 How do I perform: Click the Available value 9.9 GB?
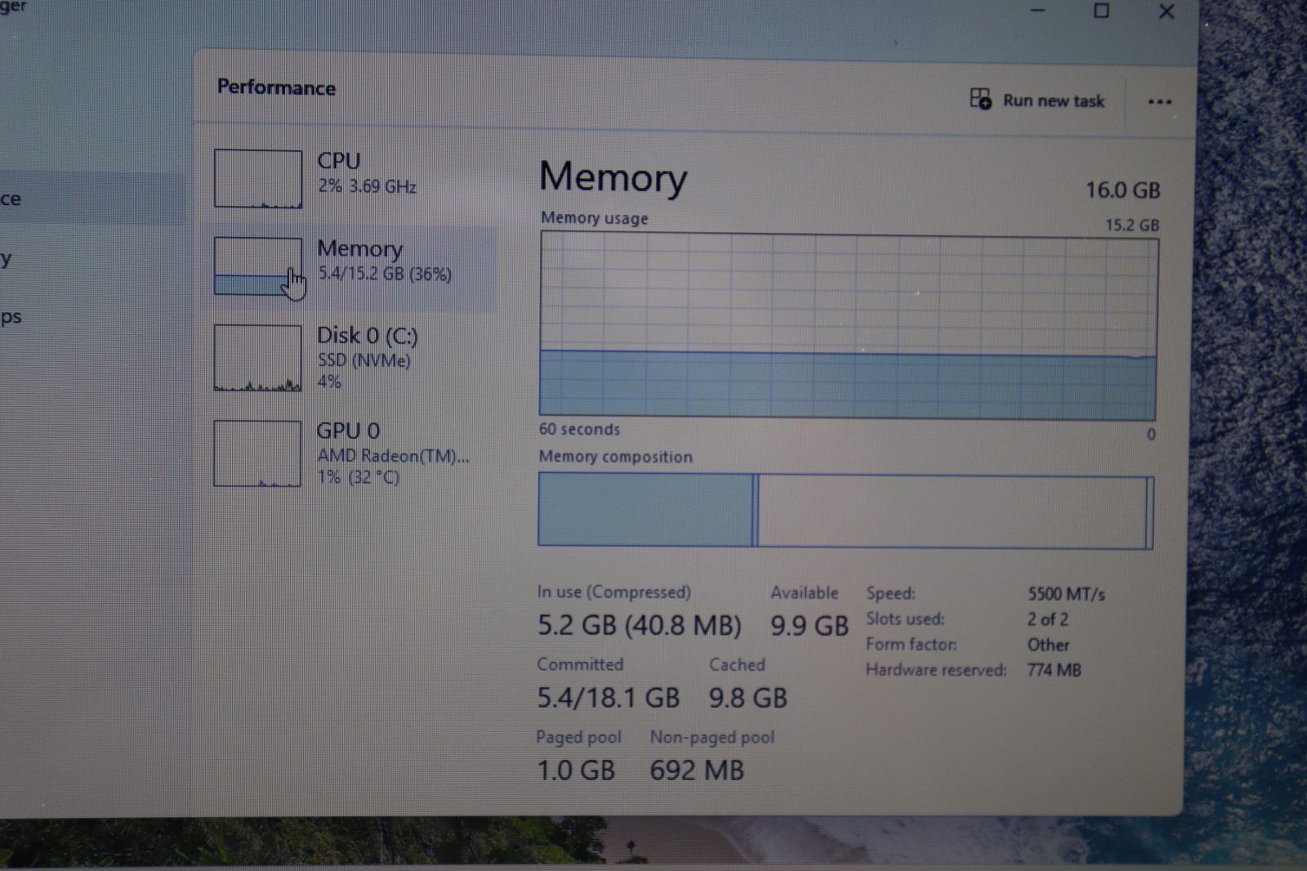[x=810, y=626]
